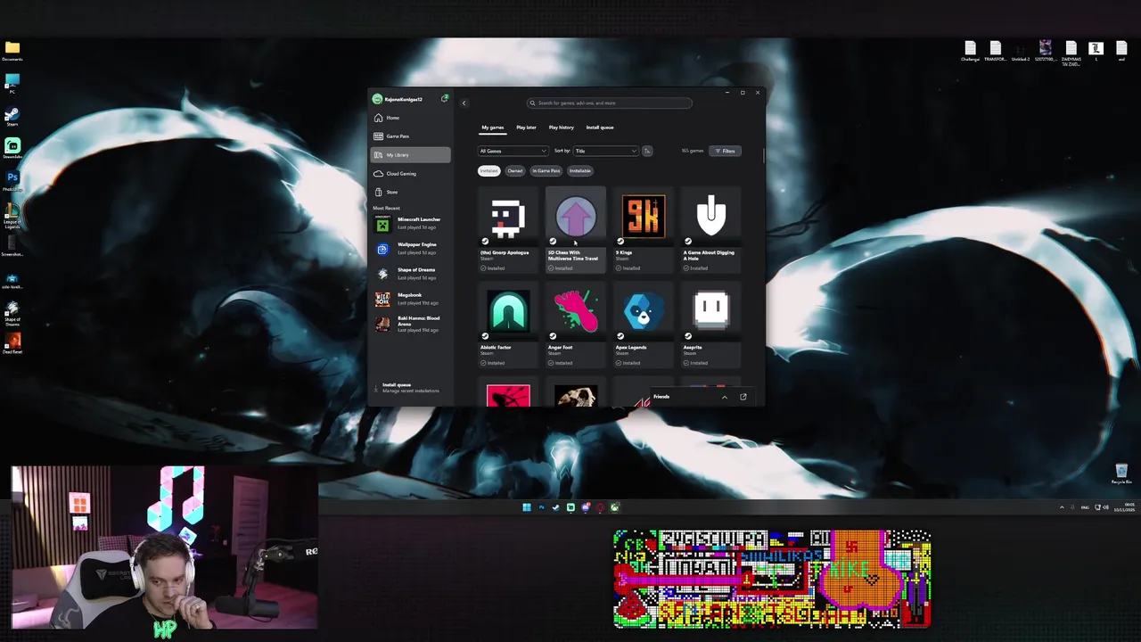Open Megabonk in Most Recent

pyautogui.click(x=411, y=299)
